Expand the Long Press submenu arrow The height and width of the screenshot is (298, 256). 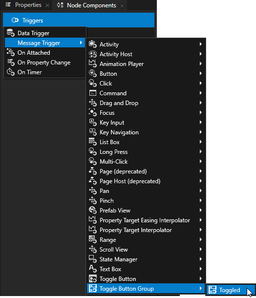[201, 151]
